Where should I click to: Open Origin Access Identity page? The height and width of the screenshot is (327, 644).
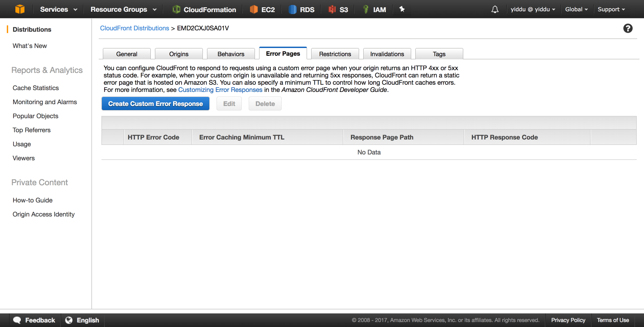click(43, 214)
